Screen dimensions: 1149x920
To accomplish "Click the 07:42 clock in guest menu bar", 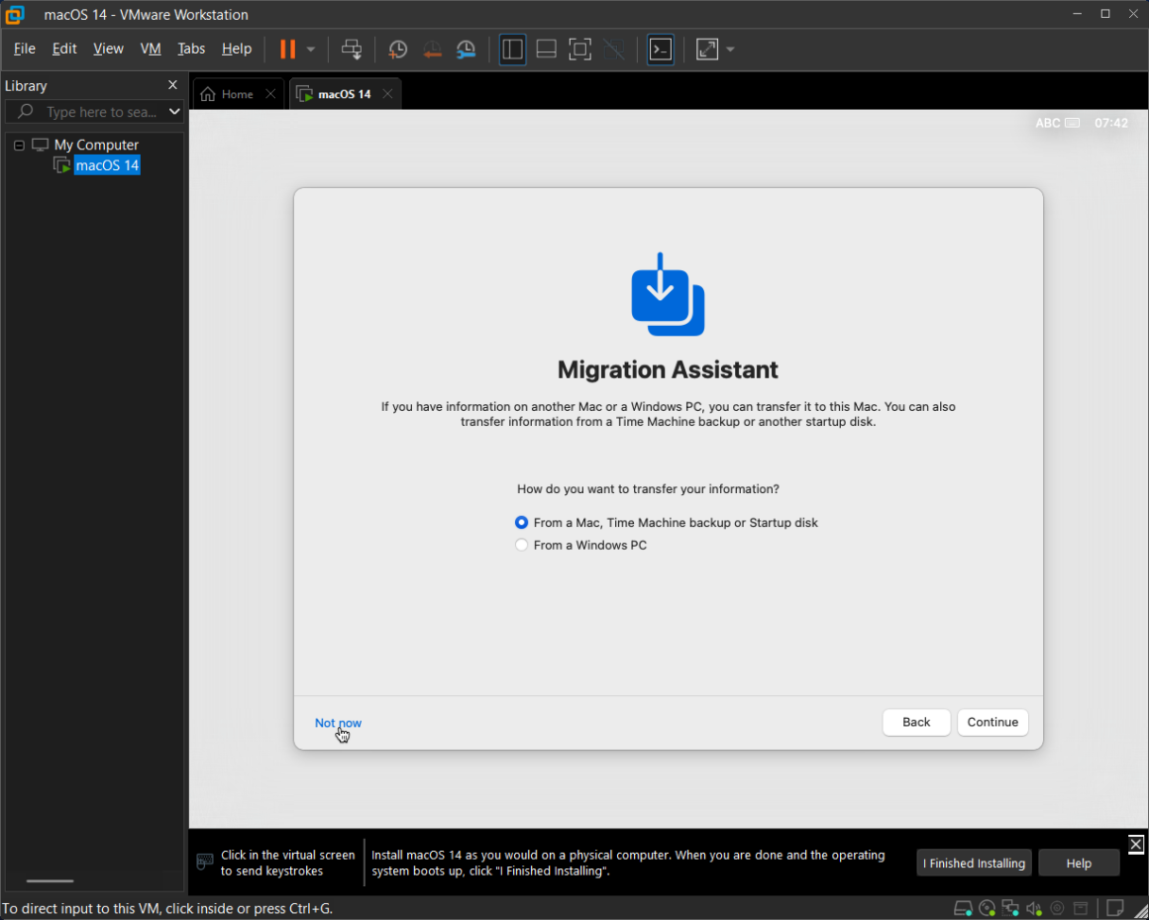I will click(1111, 123).
